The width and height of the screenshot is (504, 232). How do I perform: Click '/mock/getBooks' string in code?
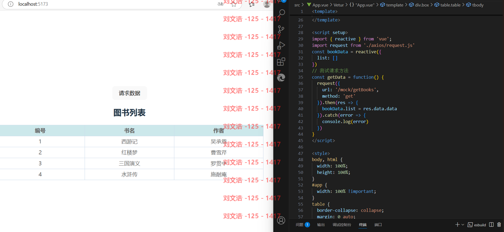355,90
